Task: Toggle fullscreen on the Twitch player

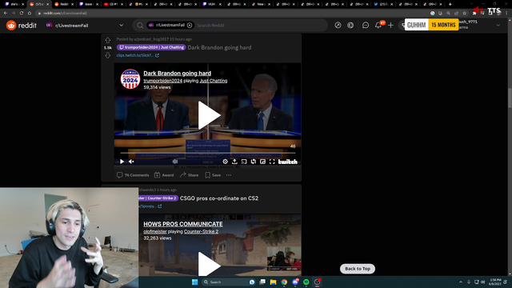Action: 272,162
